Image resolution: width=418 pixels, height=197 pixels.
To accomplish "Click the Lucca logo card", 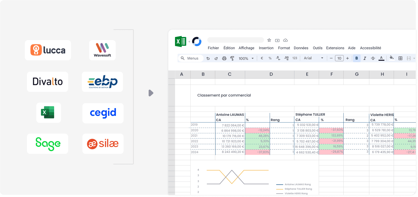I will tap(48, 50).
